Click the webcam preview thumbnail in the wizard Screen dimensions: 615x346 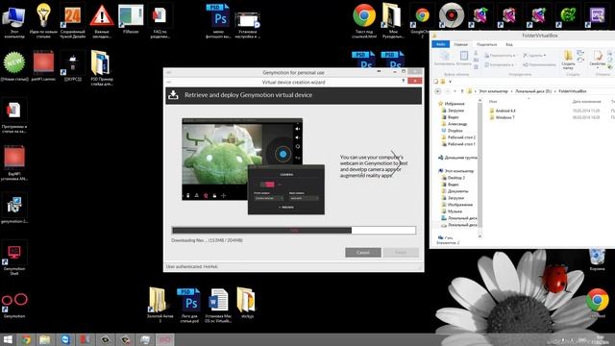[x=253, y=166]
